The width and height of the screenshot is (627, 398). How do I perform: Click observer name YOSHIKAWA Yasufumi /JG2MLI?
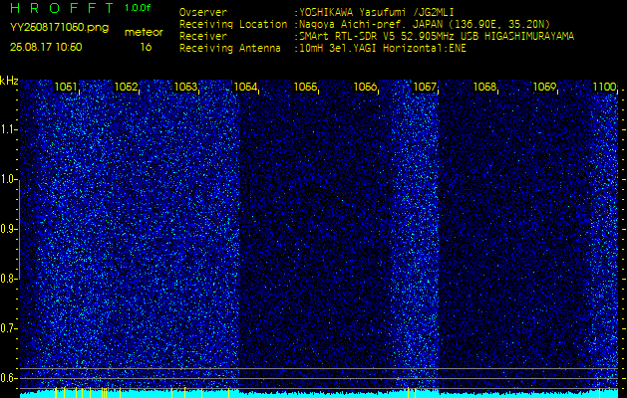pyautogui.click(x=376, y=12)
